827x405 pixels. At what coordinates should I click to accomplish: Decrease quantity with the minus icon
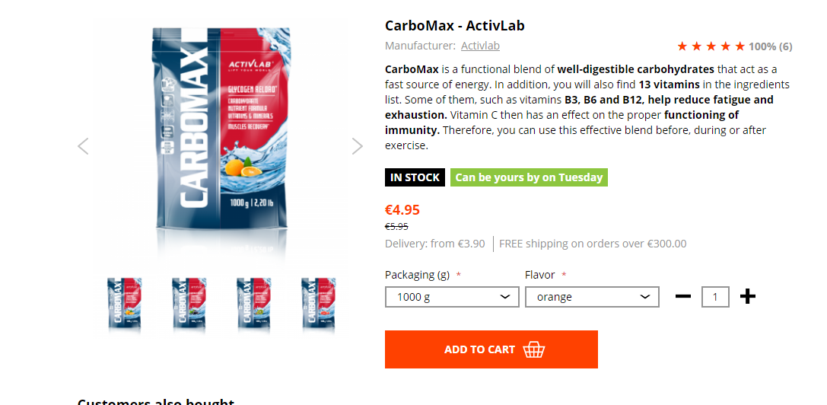tap(683, 296)
